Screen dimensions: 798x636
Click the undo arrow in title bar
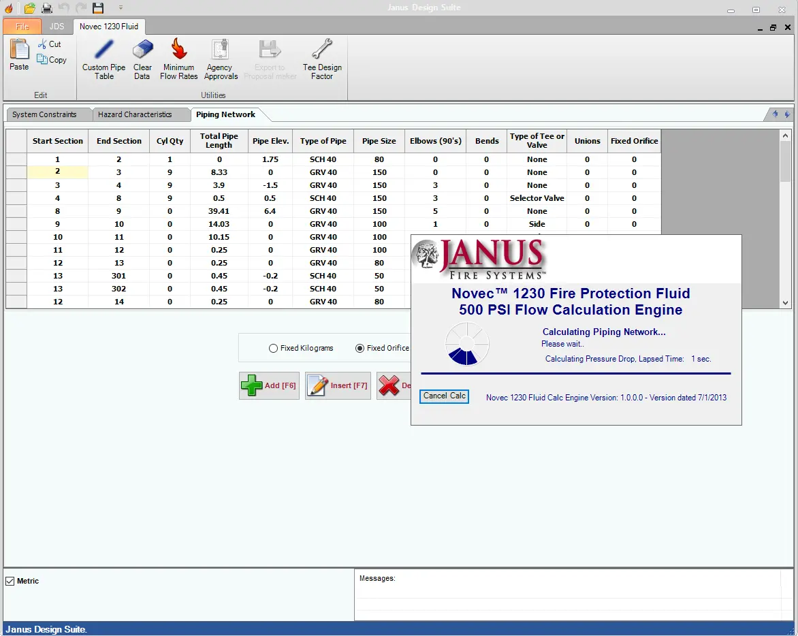[63, 7]
